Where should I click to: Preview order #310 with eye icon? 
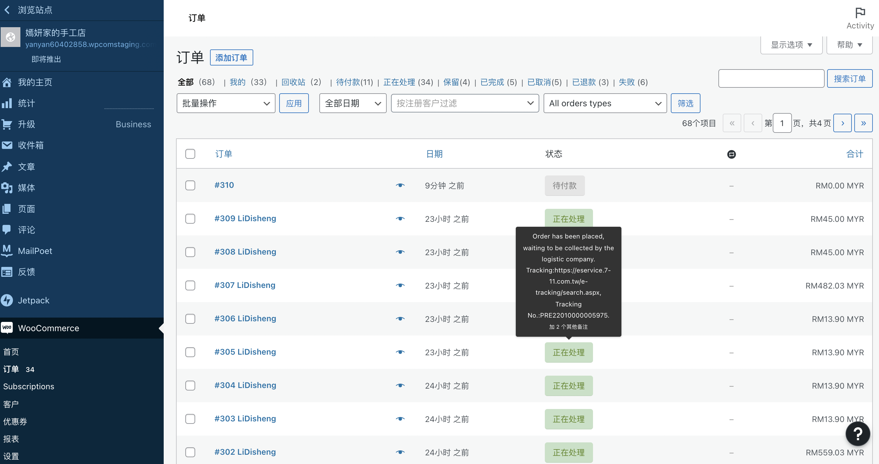click(400, 185)
